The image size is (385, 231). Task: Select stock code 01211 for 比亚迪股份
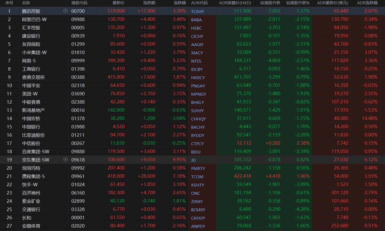pos(78,135)
